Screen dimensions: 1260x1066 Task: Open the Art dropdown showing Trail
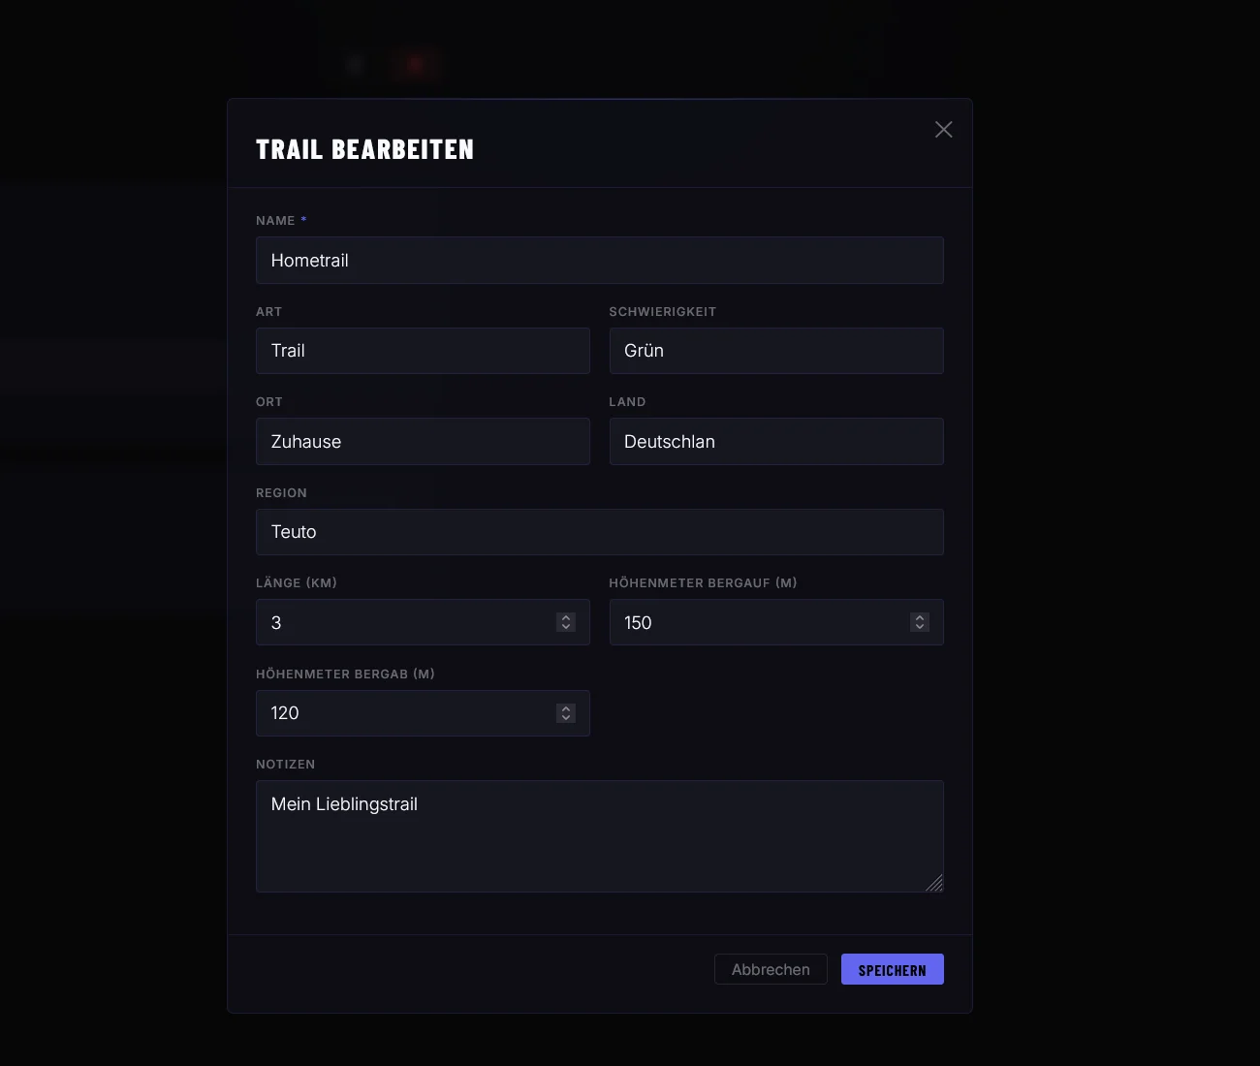pos(423,351)
